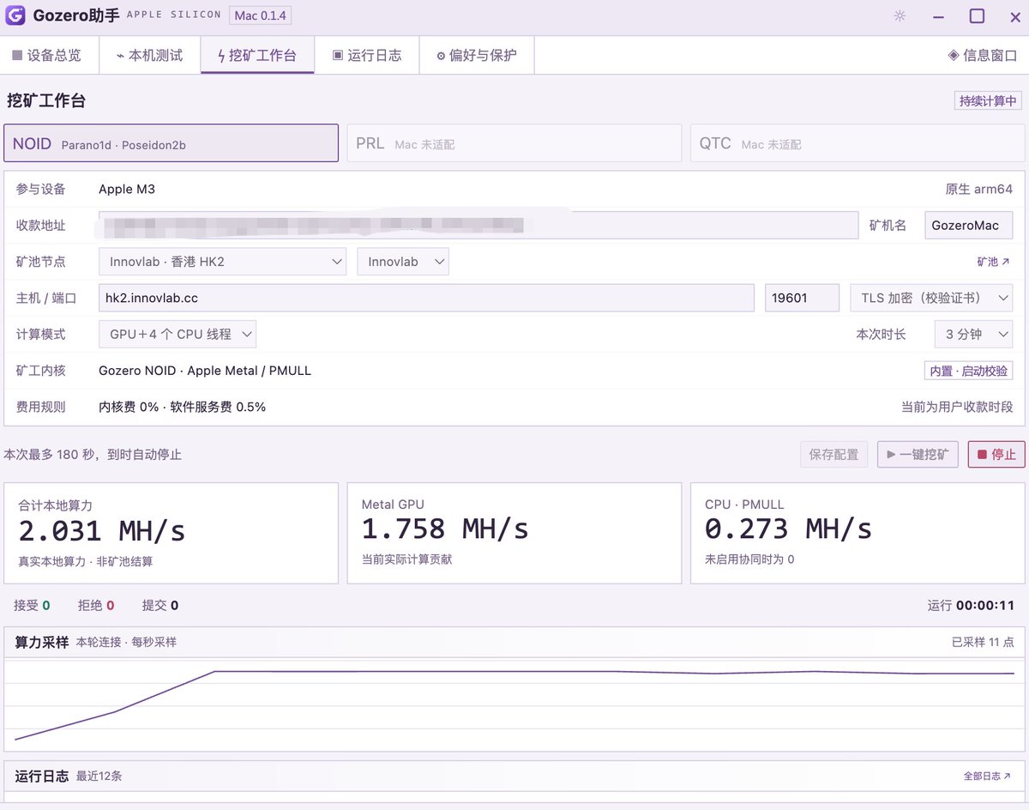Show the 信息窗口 panel
Image resolution: width=1029 pixels, height=810 pixels.
pos(982,56)
